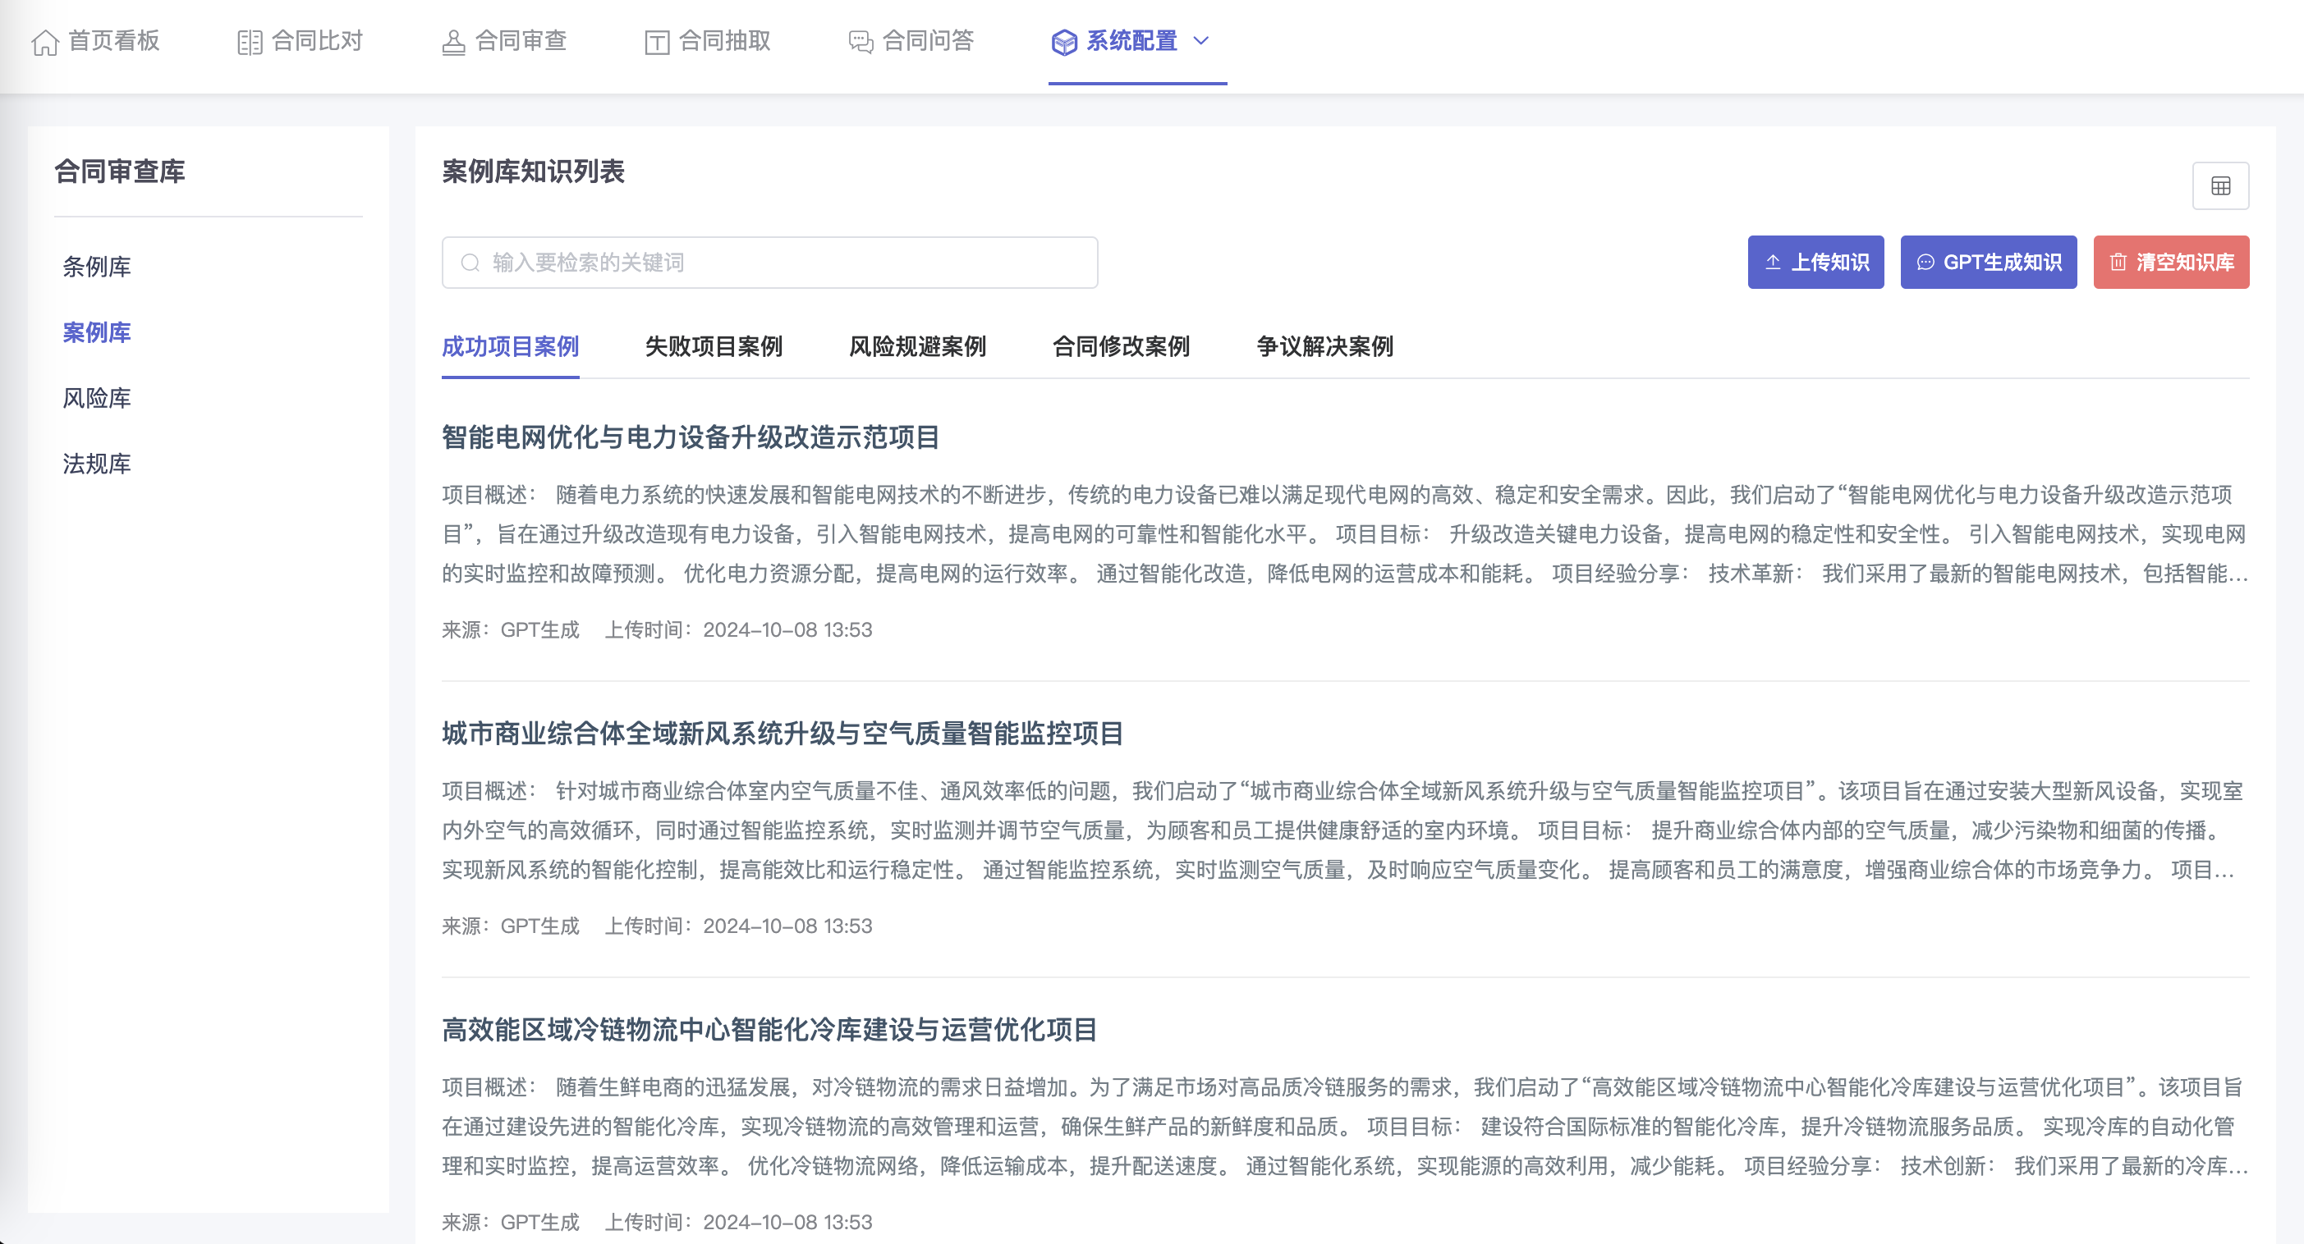Open the 智能电网优化与电力设备升级改造示范项目 case title

pos(690,437)
